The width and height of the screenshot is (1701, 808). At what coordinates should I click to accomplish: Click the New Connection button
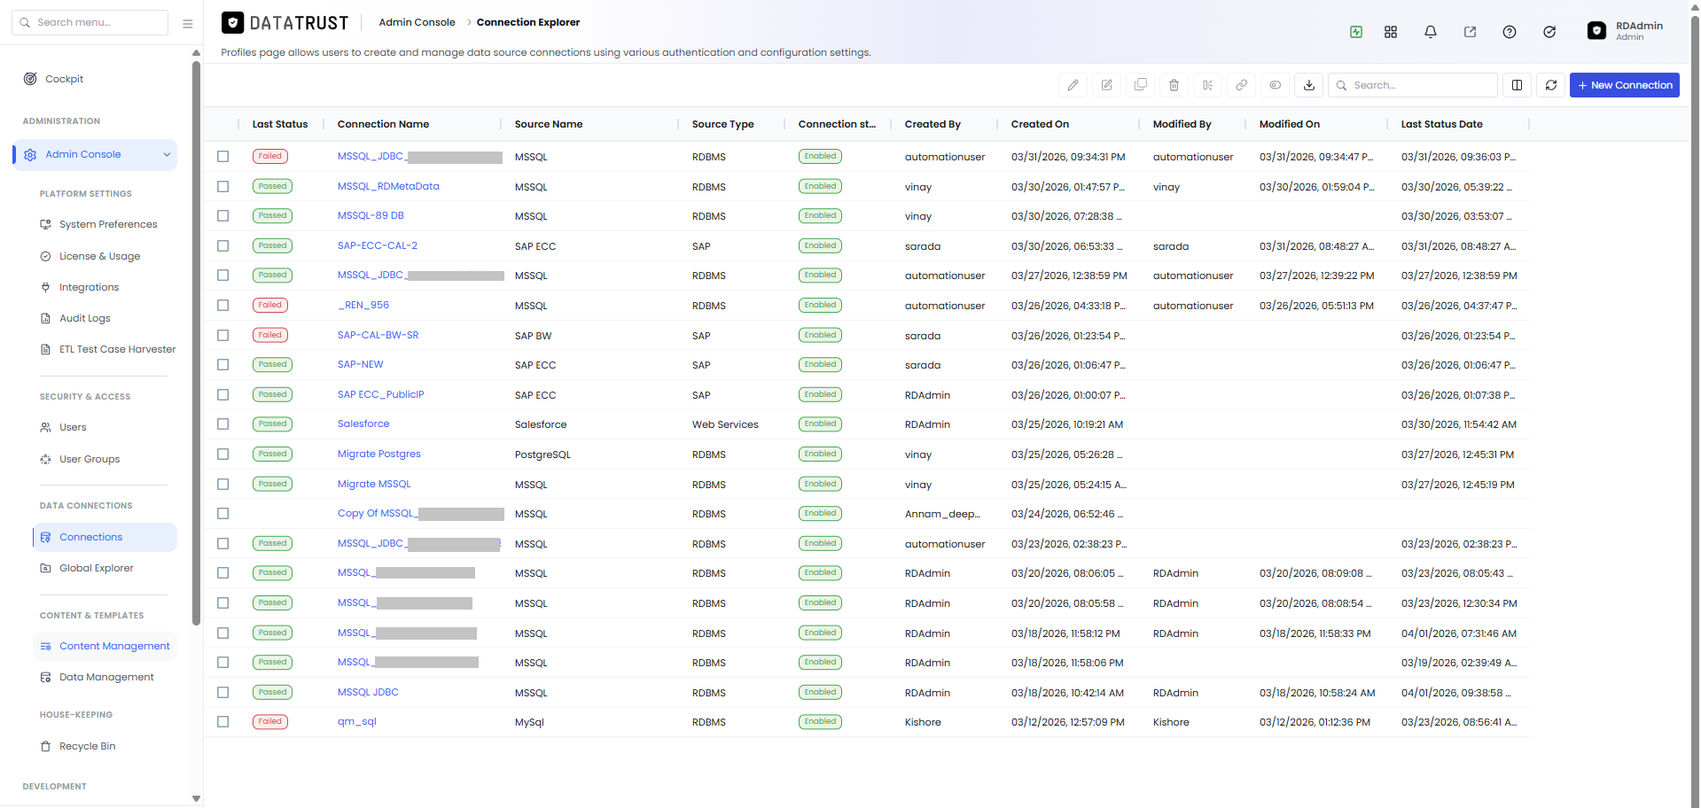pyautogui.click(x=1624, y=85)
